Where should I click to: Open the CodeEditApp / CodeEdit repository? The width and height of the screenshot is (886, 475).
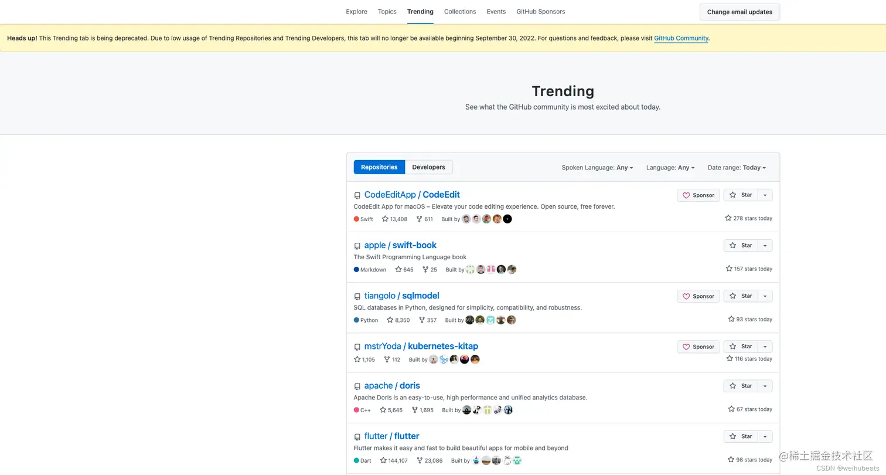(x=412, y=195)
